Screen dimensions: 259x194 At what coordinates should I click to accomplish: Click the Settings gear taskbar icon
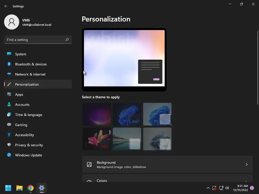[x=42, y=188]
